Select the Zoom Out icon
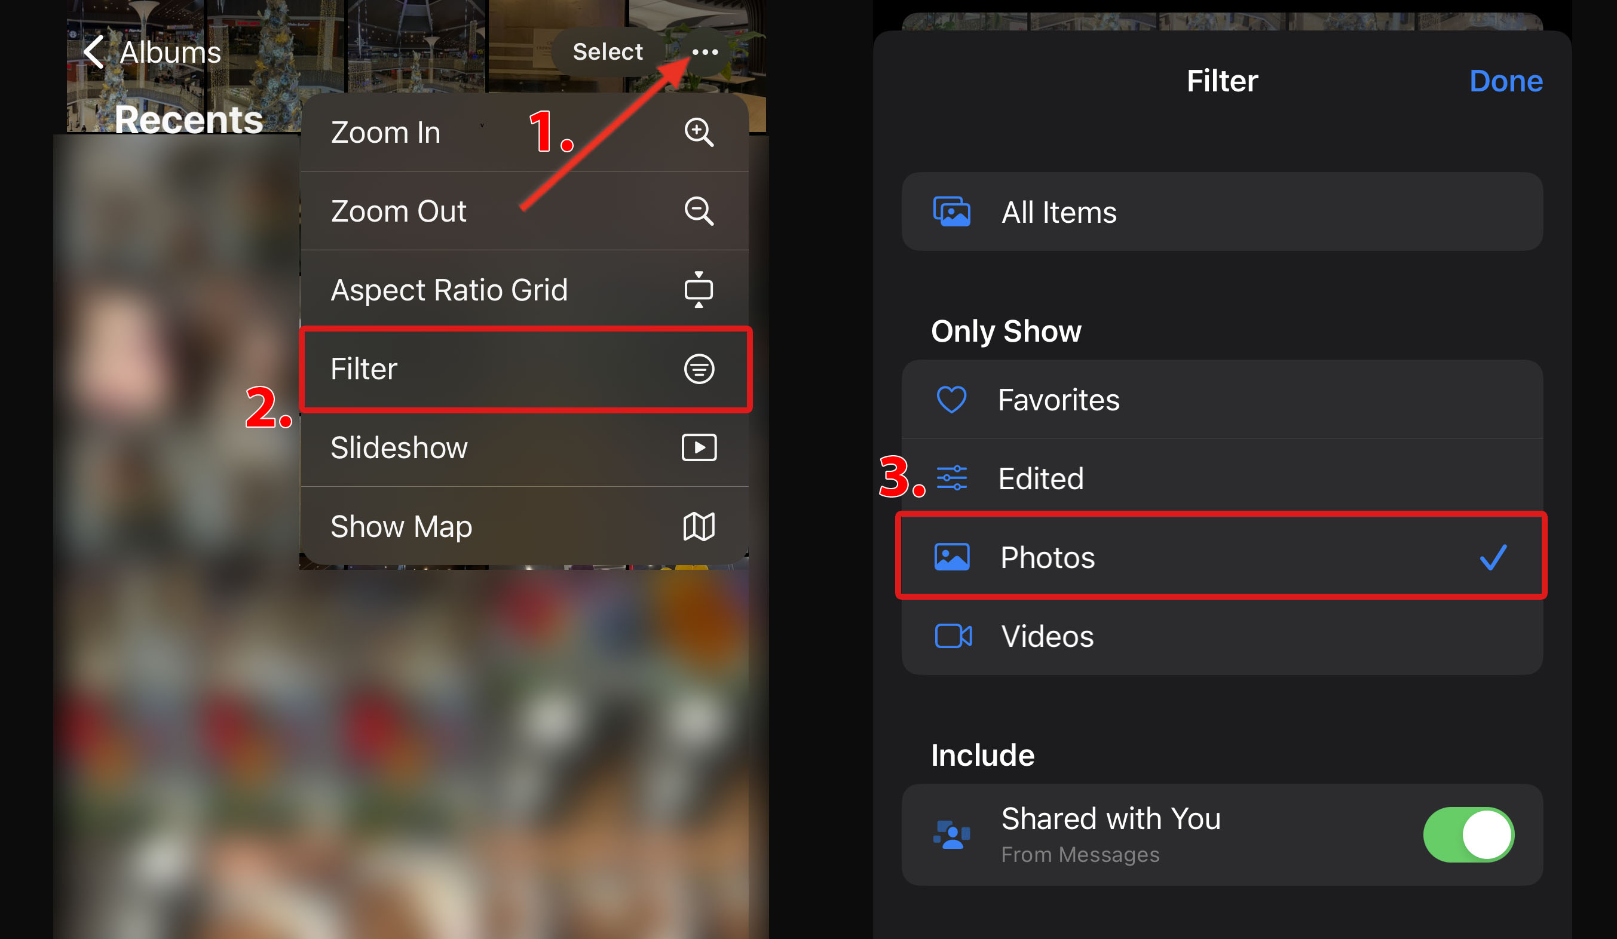 click(699, 211)
